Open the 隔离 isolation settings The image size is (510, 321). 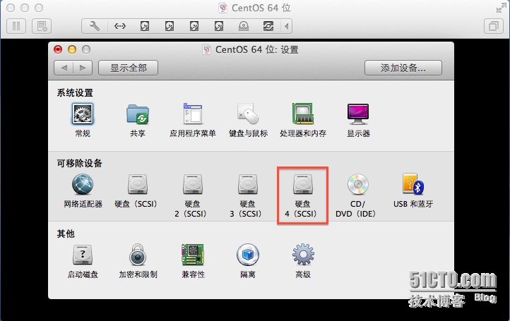248,255
